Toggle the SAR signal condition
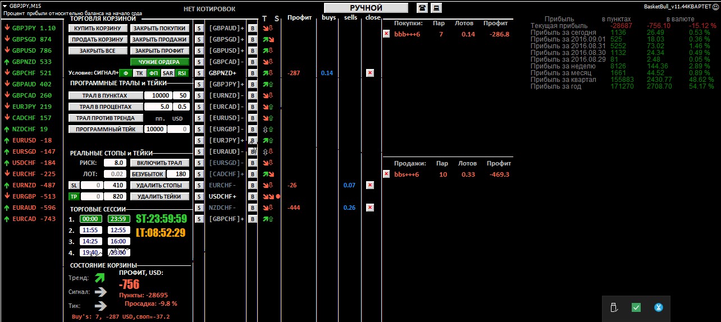Viewport: 721px width, 322px height. (x=167, y=73)
